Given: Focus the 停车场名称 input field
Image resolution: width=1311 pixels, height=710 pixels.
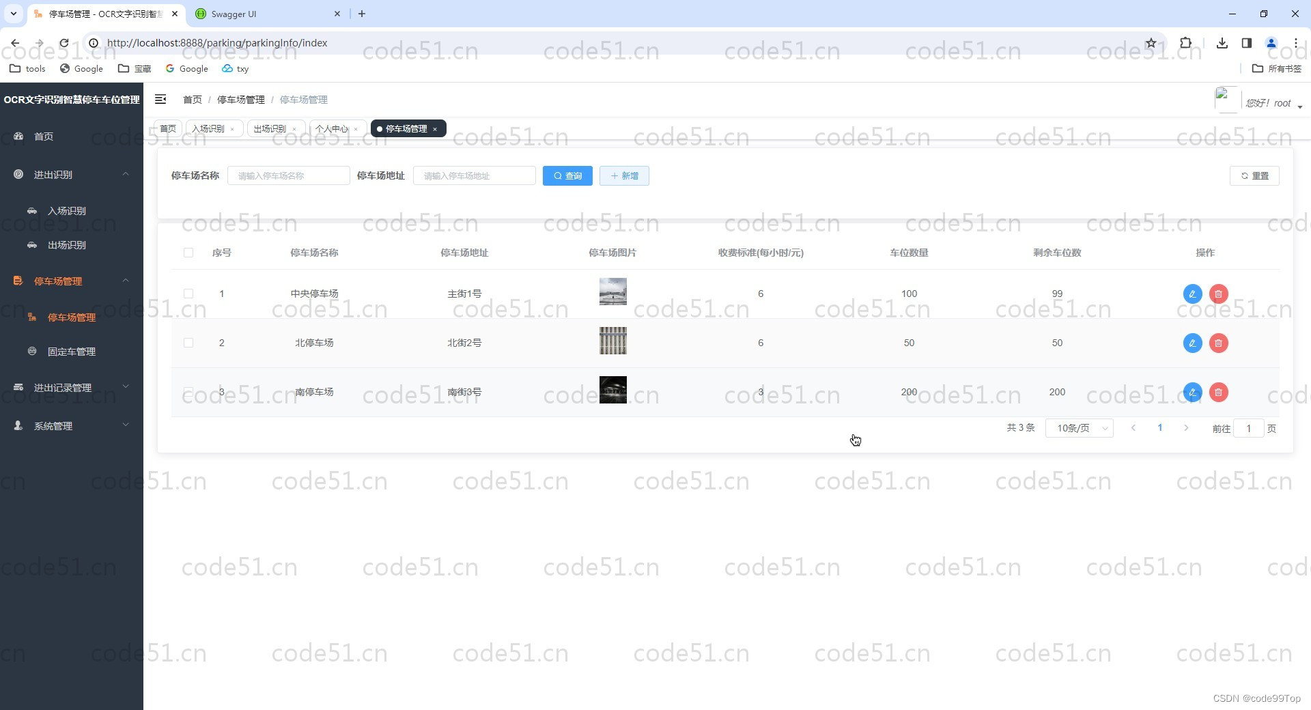Looking at the screenshot, I should pyautogui.click(x=289, y=176).
